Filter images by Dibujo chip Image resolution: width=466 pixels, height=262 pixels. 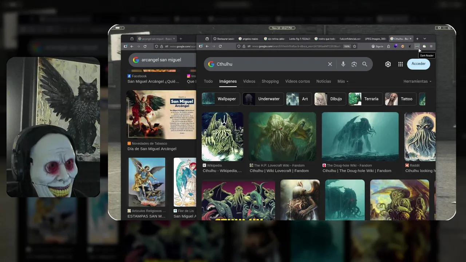coord(330,99)
